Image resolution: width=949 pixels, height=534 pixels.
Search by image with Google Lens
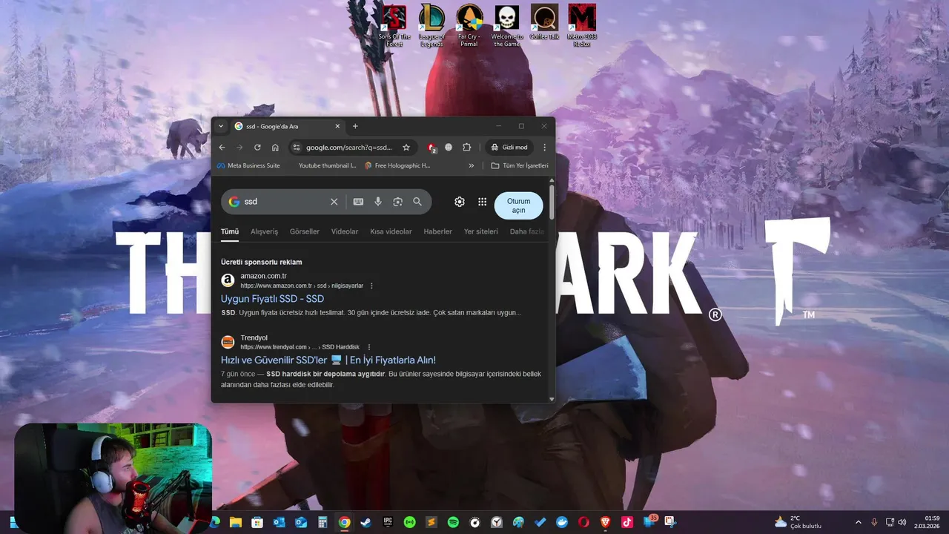(x=397, y=202)
